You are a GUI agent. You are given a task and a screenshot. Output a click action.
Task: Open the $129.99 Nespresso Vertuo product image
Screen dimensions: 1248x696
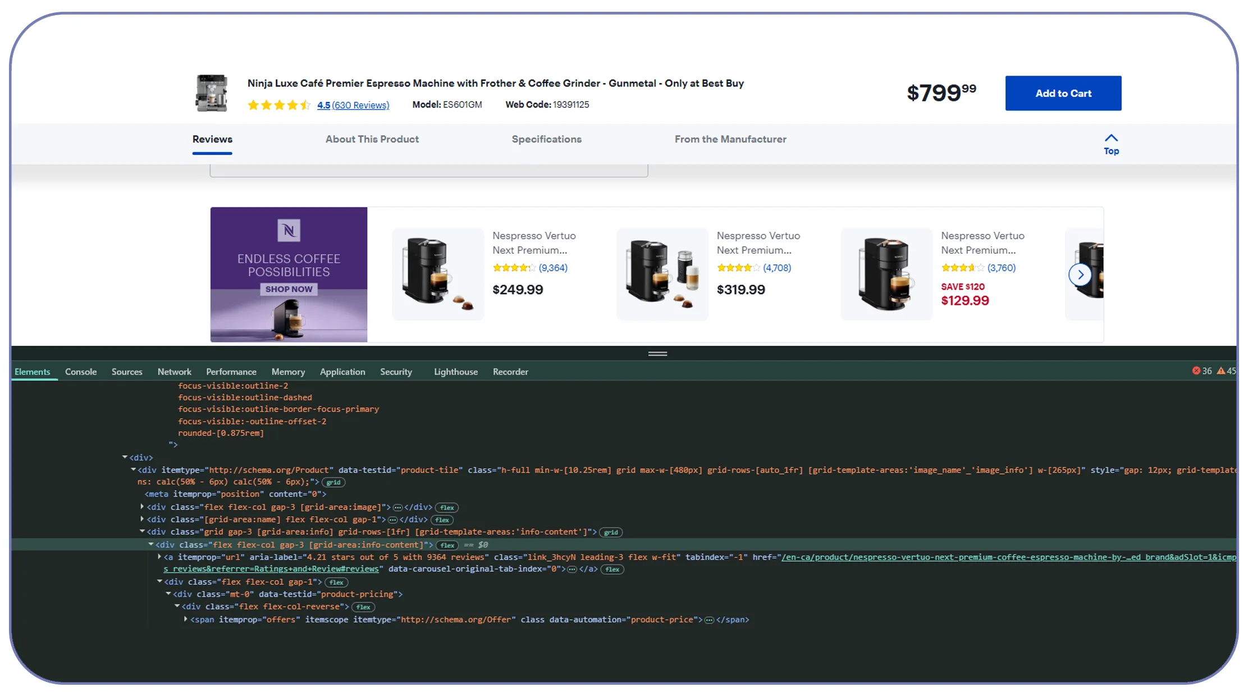pos(886,274)
